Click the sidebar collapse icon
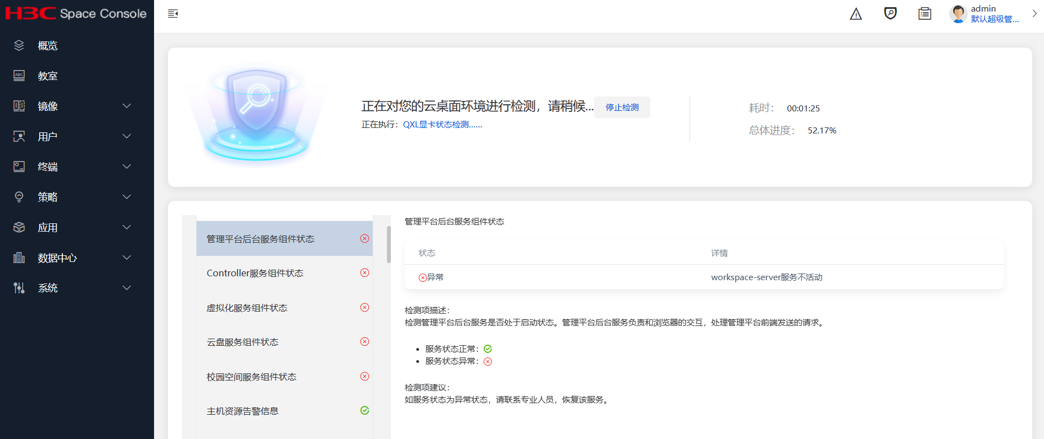1044x439 pixels. (x=173, y=14)
